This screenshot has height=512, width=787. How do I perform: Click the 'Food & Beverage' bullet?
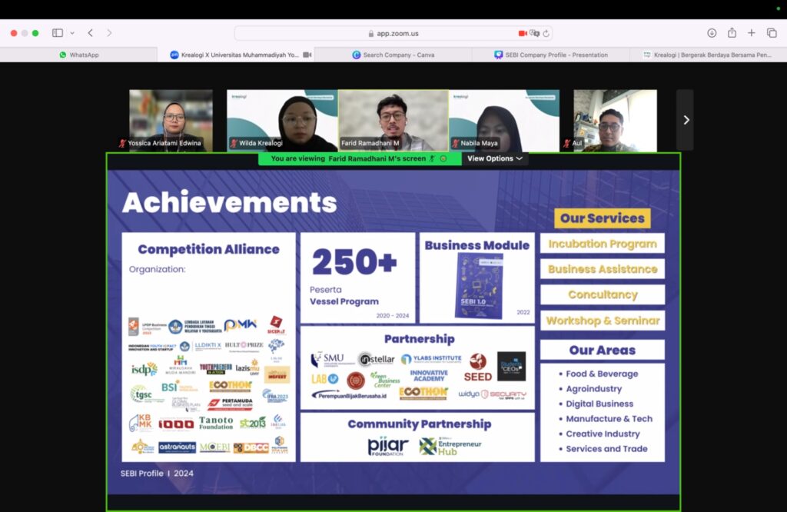click(602, 374)
